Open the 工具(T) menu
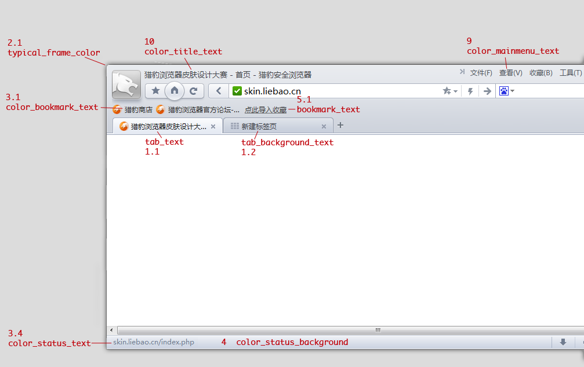 pos(571,73)
